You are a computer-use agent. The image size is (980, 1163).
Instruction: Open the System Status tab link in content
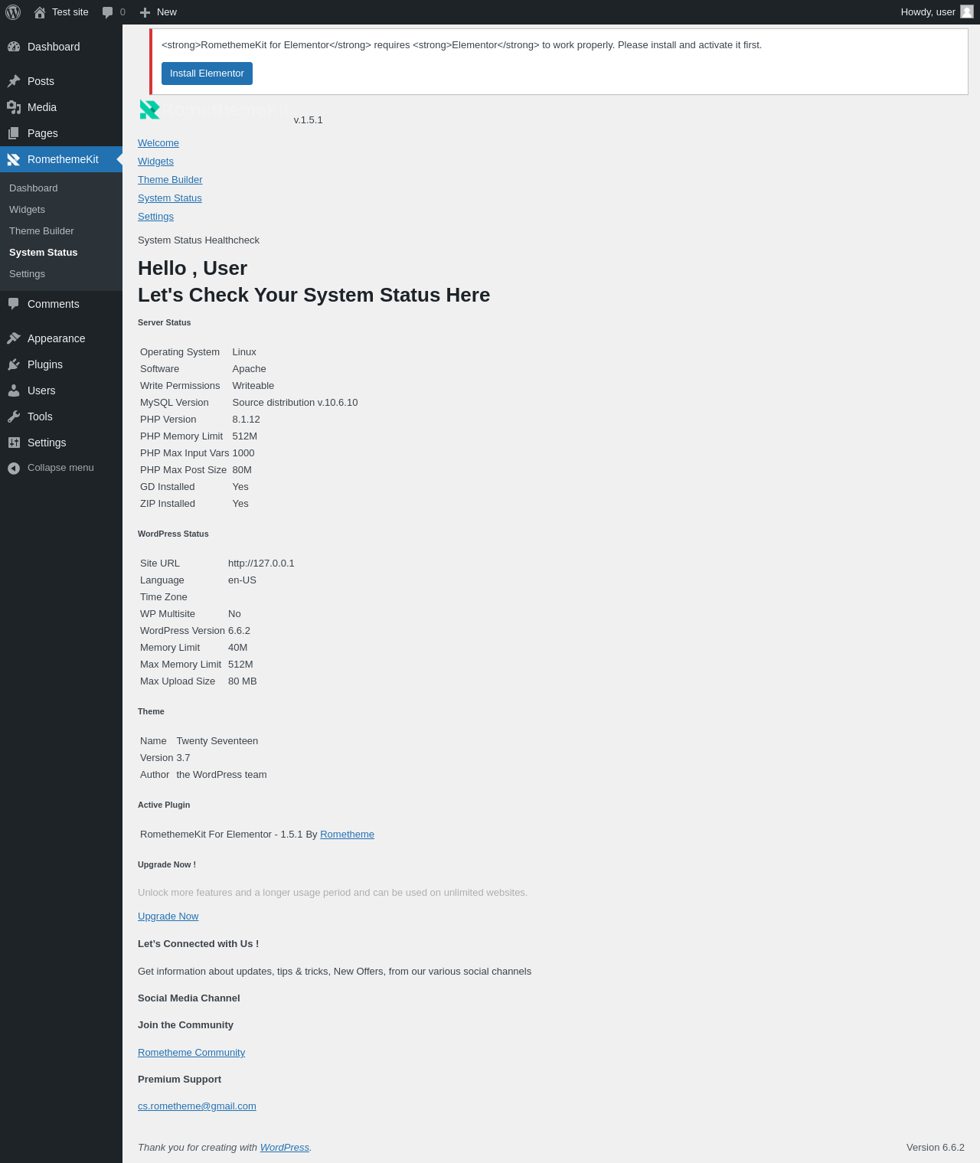tap(170, 198)
